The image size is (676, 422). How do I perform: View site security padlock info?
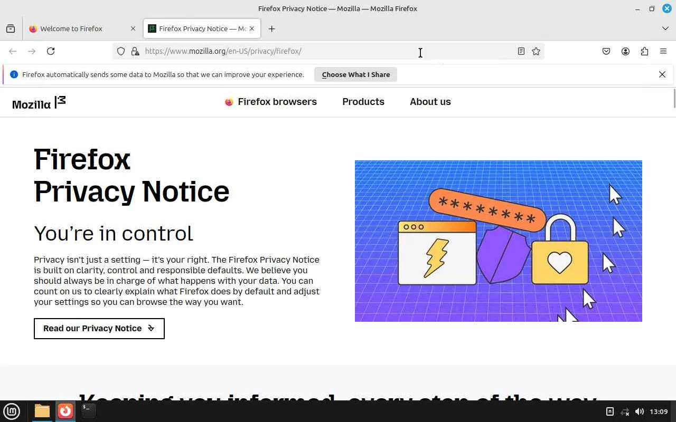coord(135,51)
